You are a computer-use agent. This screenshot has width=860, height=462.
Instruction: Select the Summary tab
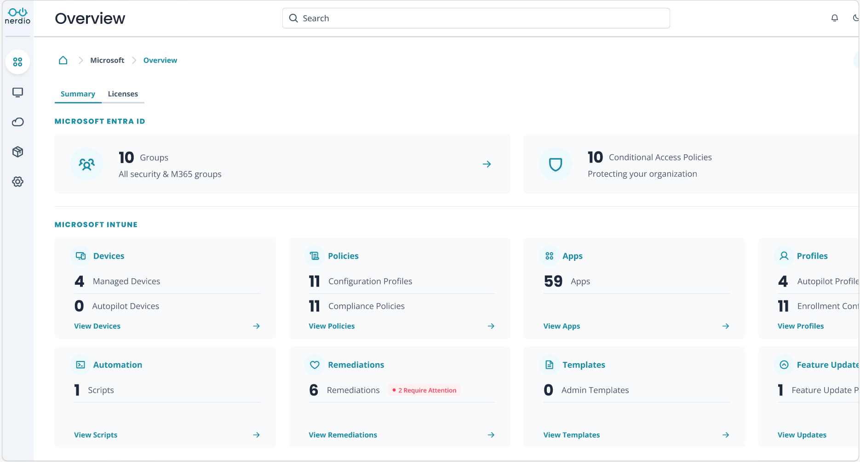(78, 94)
